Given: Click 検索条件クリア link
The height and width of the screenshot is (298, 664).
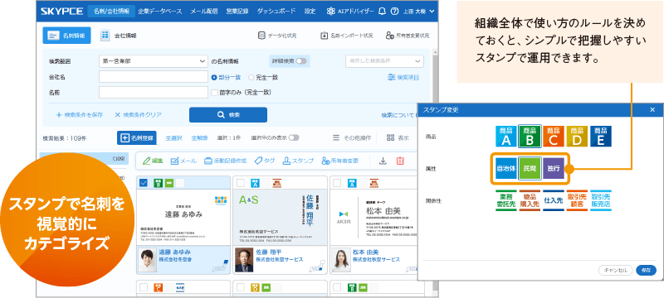Looking at the screenshot, I should coord(138,115).
